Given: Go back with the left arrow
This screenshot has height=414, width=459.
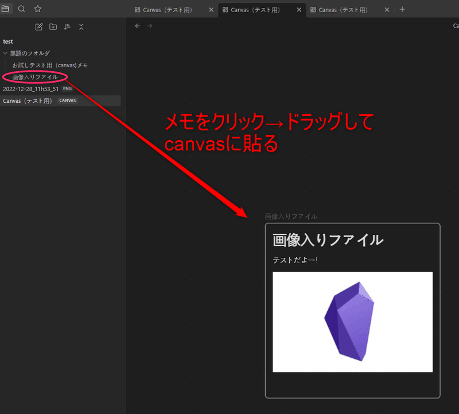Looking at the screenshot, I should tap(137, 26).
